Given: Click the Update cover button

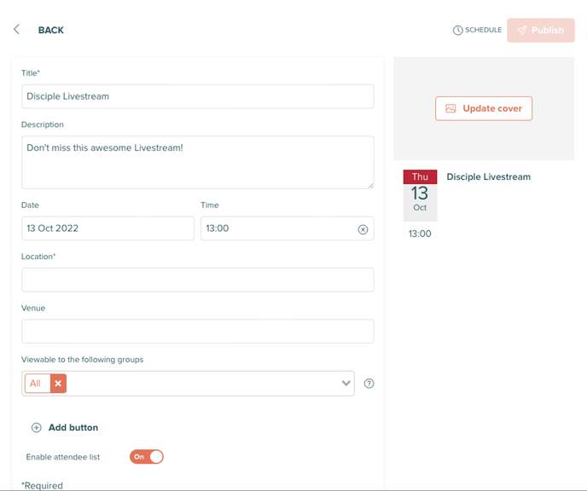Looking at the screenshot, I should pyautogui.click(x=484, y=108).
